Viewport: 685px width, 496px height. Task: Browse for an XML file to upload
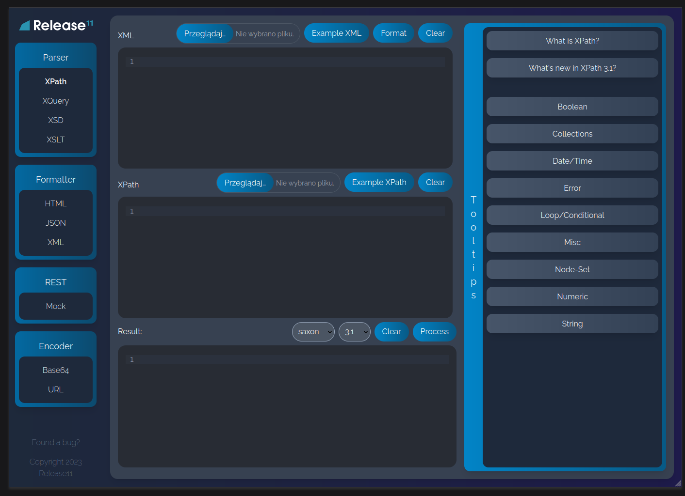coord(205,33)
